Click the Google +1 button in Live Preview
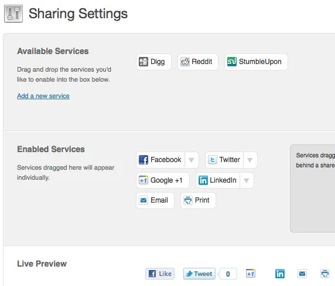Viewport: 335px width, 286px height. [251, 274]
